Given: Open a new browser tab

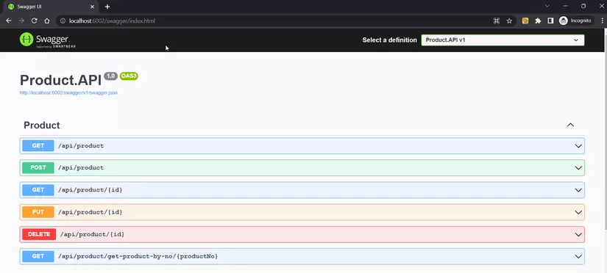Looking at the screenshot, I should (x=107, y=7).
